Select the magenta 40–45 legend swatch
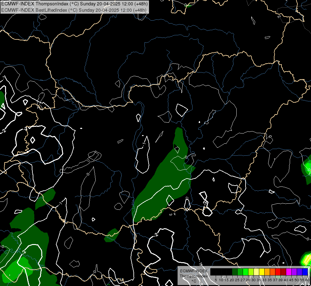Image resolution: width=311 pixels, height=286 pixels. point(289,272)
